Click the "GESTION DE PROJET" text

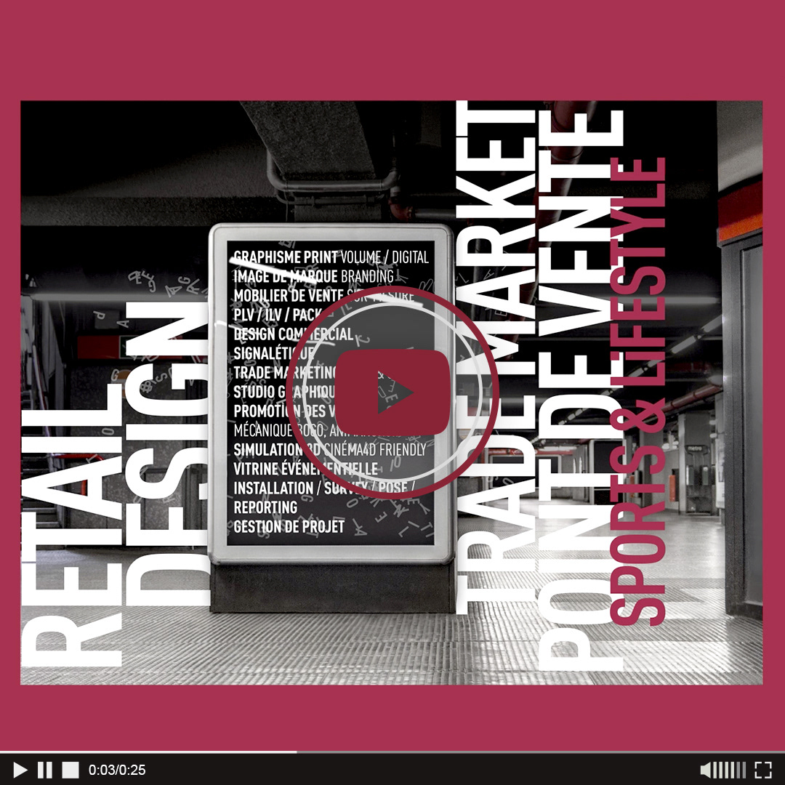[x=289, y=527]
